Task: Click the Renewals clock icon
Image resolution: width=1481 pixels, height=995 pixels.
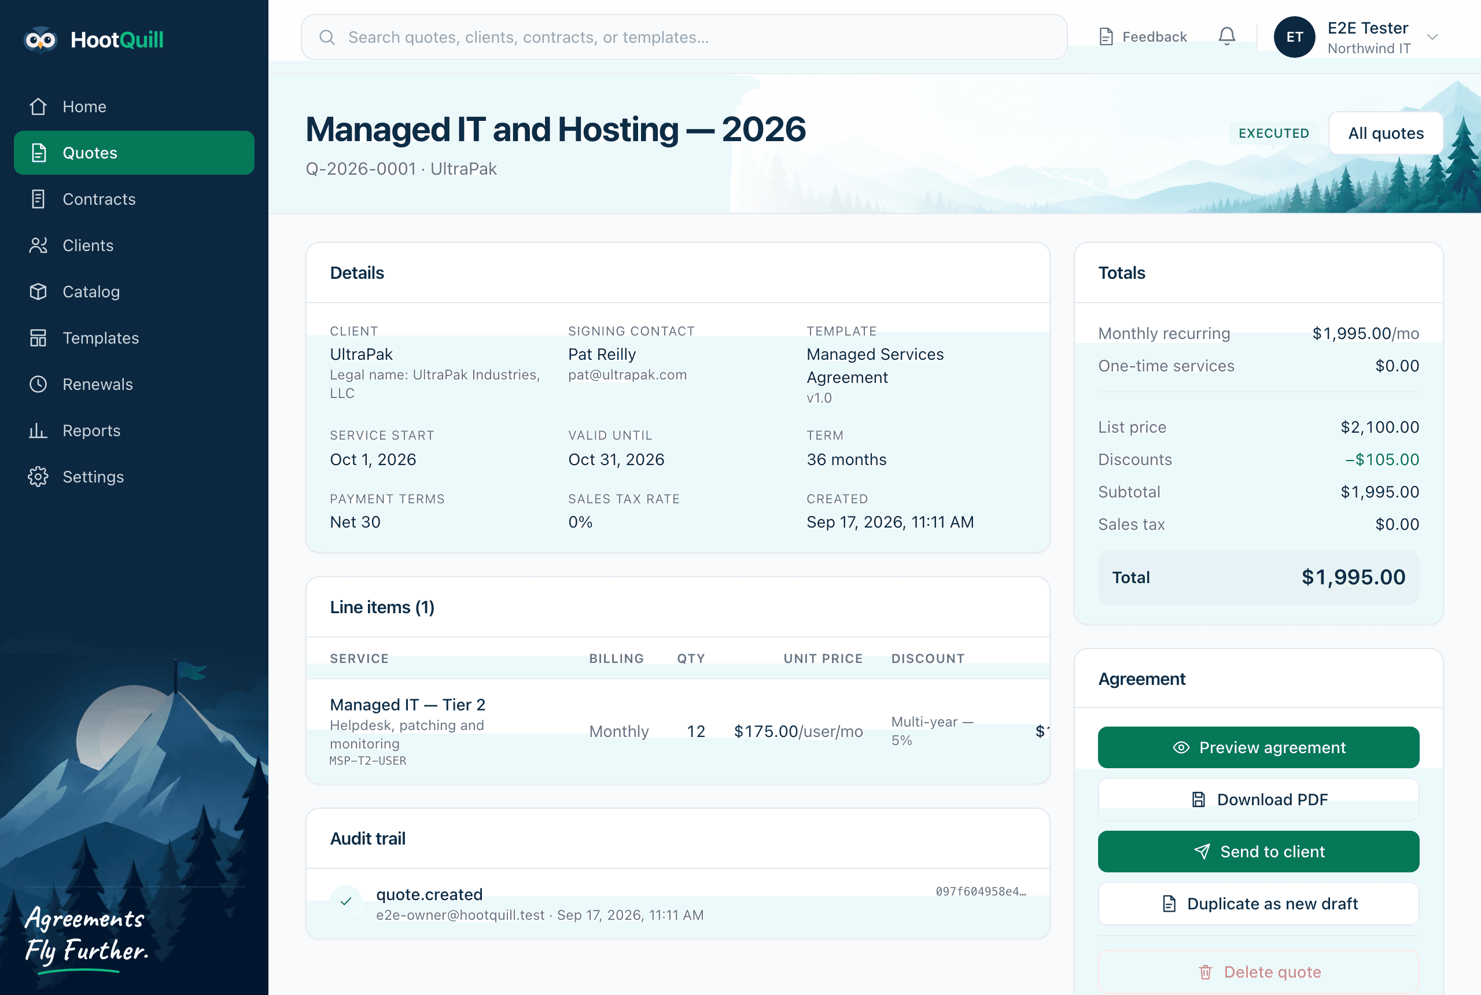Action: coord(38,385)
